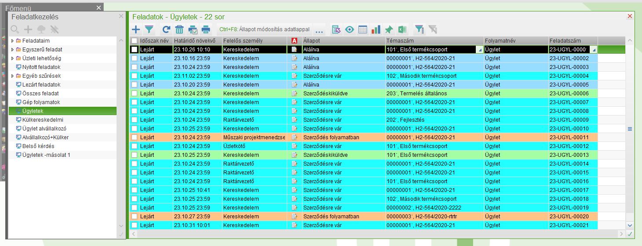Click the crossed-lines icon in Feladatkezelés panel
Image resolution: width=642 pixels, height=246 pixels.
click(55, 29)
